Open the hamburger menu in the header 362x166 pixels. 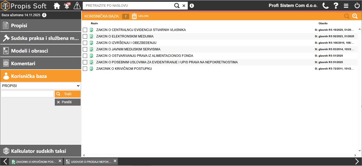[346, 6]
